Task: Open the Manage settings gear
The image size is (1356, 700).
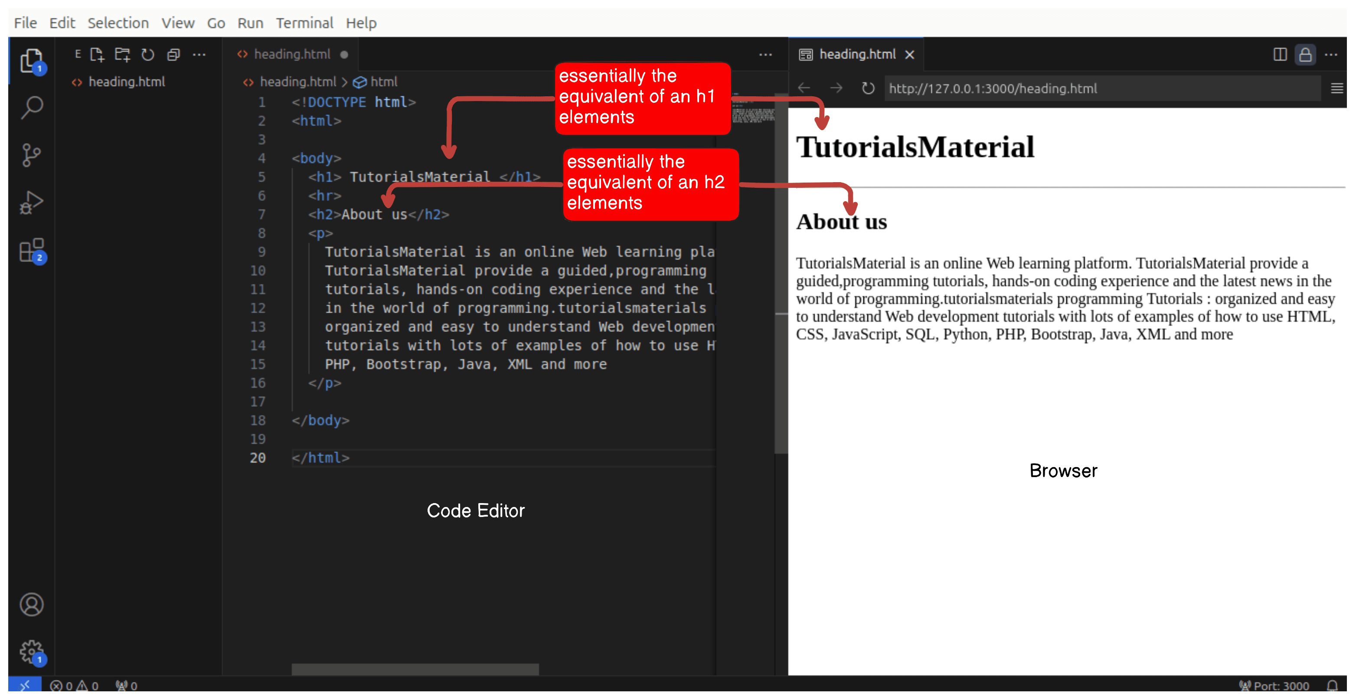Action: (x=32, y=653)
